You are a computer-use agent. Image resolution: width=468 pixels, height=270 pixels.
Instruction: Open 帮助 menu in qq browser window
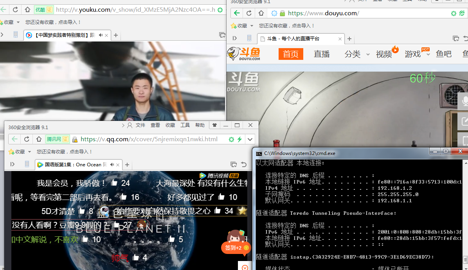tap(200, 125)
